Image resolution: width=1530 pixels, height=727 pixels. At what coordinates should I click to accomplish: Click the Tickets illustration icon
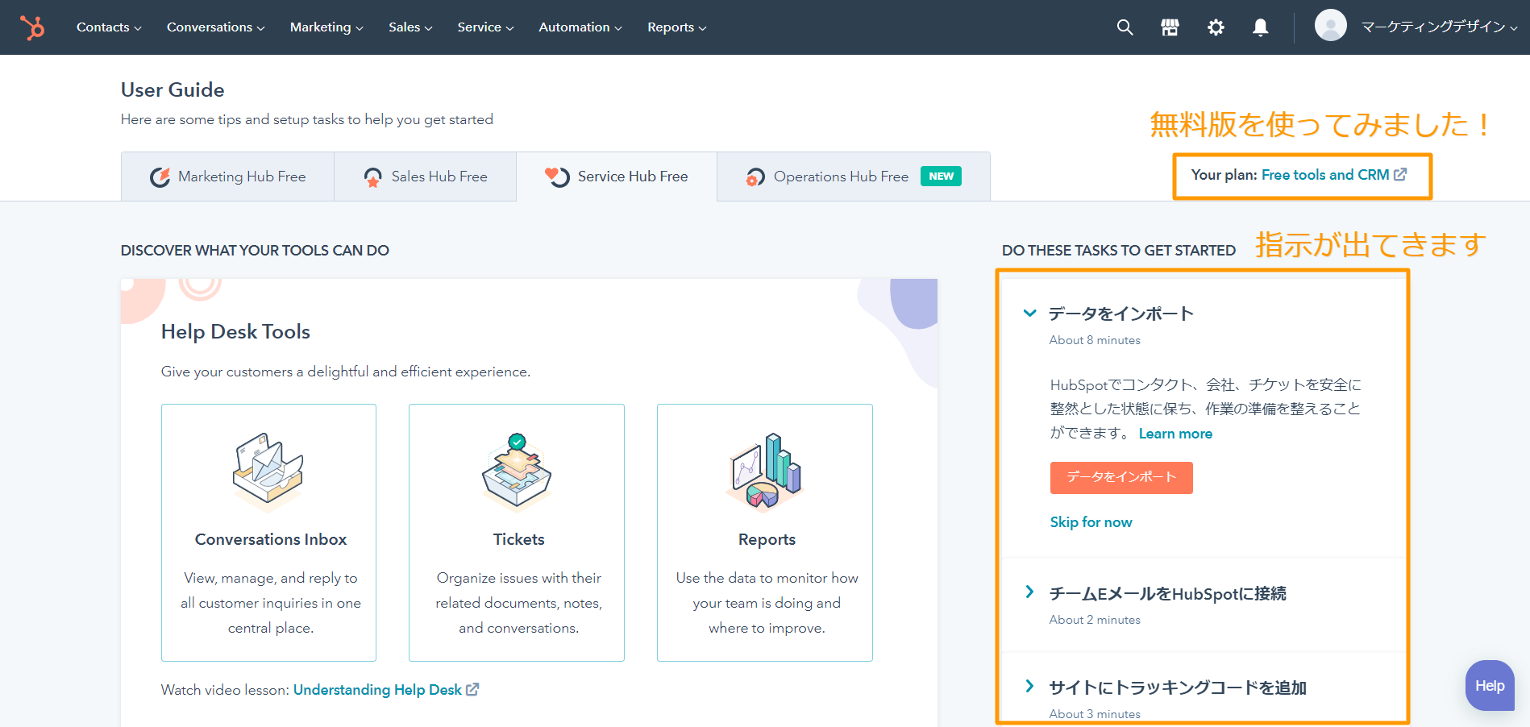pos(517,472)
